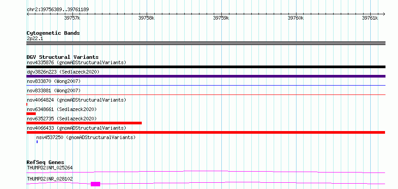Select the long red nsv4066433 bar
398x189 pixels.
pyautogui.click(x=206, y=132)
